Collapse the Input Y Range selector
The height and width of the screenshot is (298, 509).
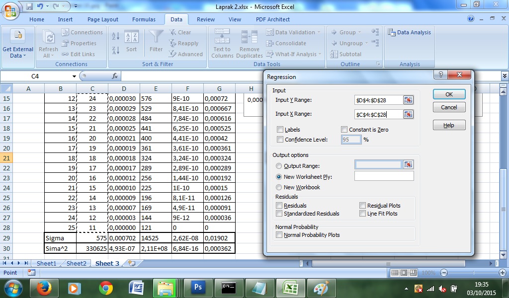[409, 99]
